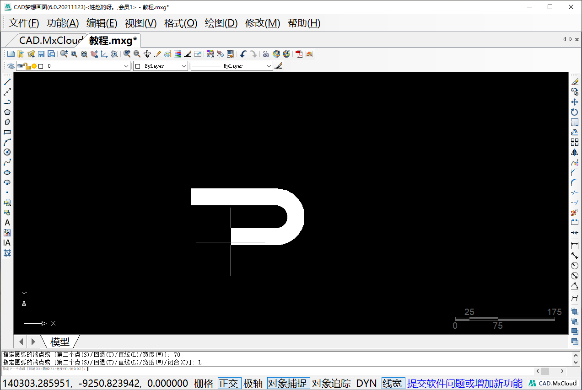The image size is (582, 390).
Task: Click the layout previous arrow button
Action: pyautogui.click(x=21, y=342)
